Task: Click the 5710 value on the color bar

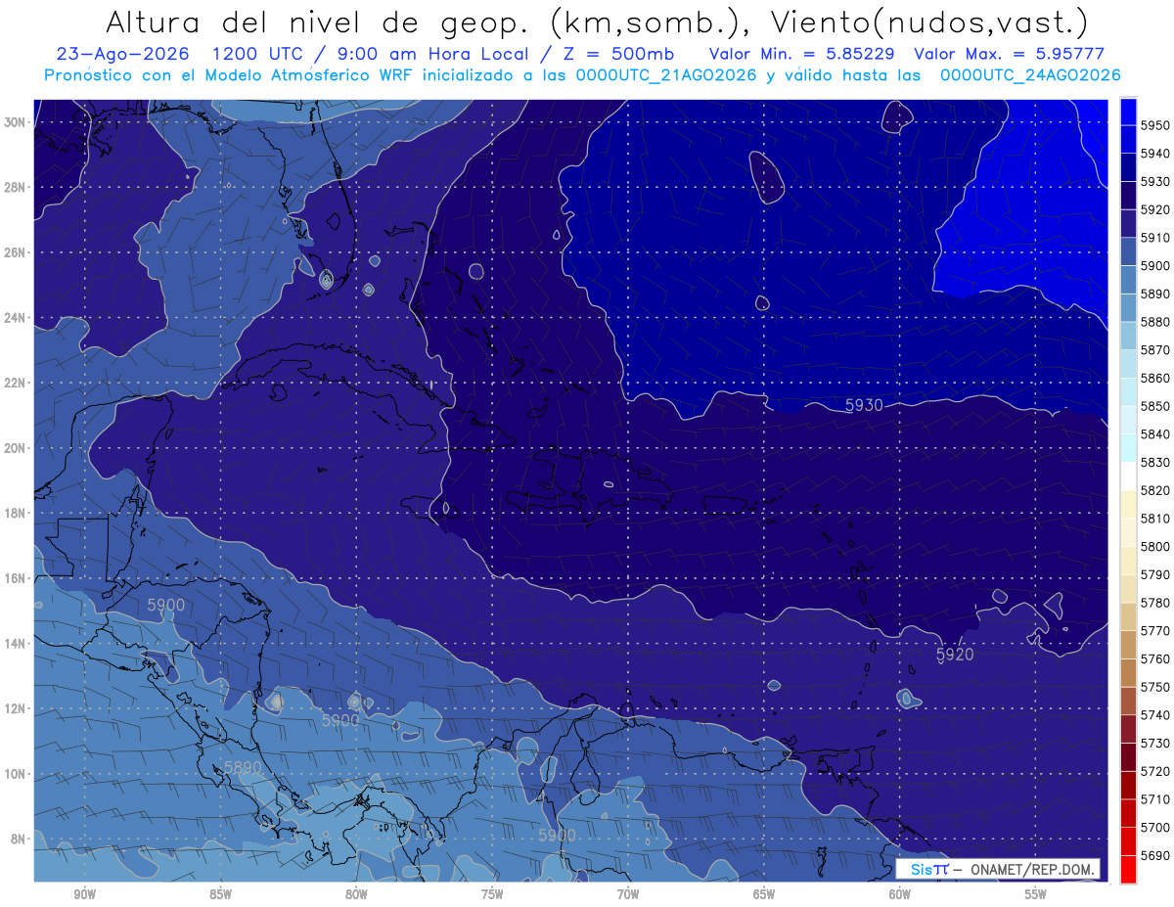Action: (1155, 799)
